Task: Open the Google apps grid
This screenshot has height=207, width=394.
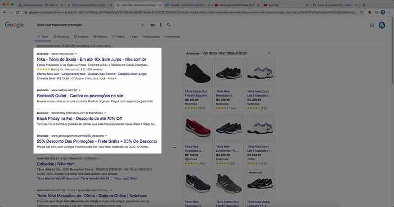Action: pyautogui.click(x=372, y=25)
